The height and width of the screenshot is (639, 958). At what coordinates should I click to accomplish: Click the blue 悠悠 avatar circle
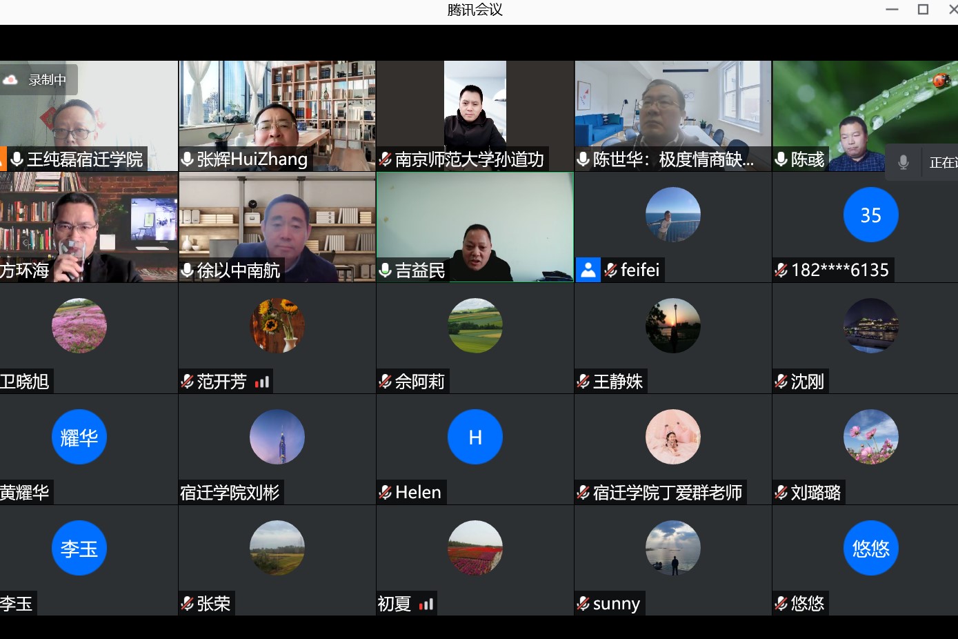point(870,548)
